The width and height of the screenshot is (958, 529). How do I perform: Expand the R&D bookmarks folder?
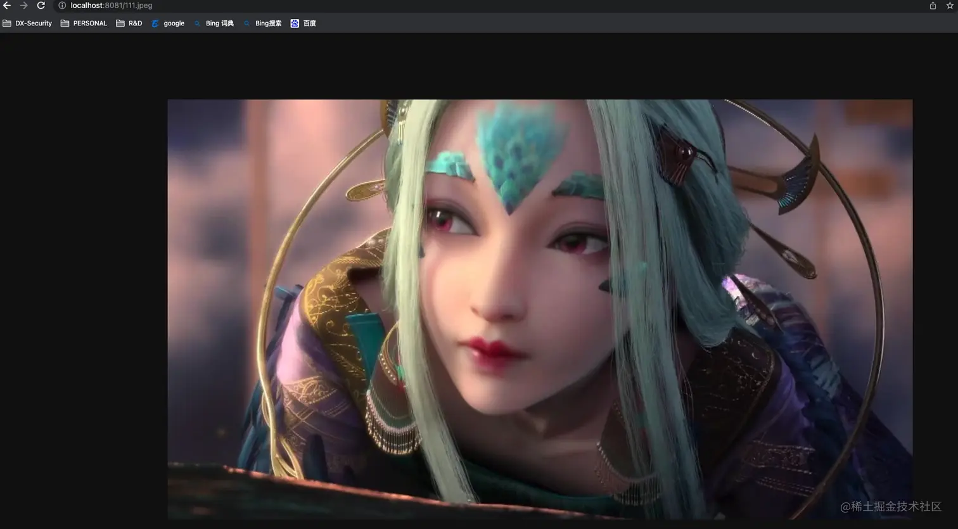pyautogui.click(x=129, y=23)
